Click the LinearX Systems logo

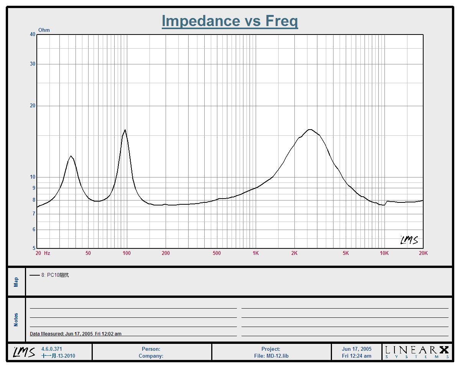click(417, 352)
